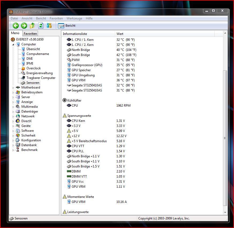Expand the Netzwerk tree node
The image size is (234, 228).
click(x=13, y=116)
